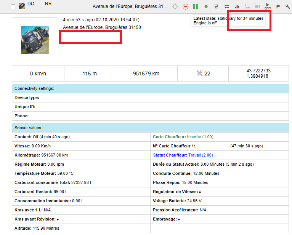The height and width of the screenshot is (235, 292).
Task: Click the Carte Chauffeur sensor label
Action: point(169,137)
